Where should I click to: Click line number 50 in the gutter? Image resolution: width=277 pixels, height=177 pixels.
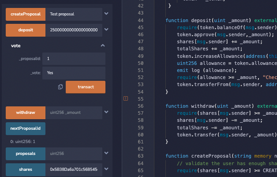tap(141, 63)
